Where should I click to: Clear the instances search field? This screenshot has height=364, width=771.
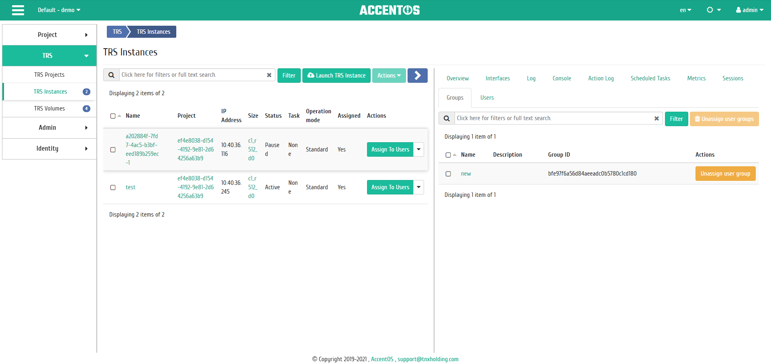269,75
